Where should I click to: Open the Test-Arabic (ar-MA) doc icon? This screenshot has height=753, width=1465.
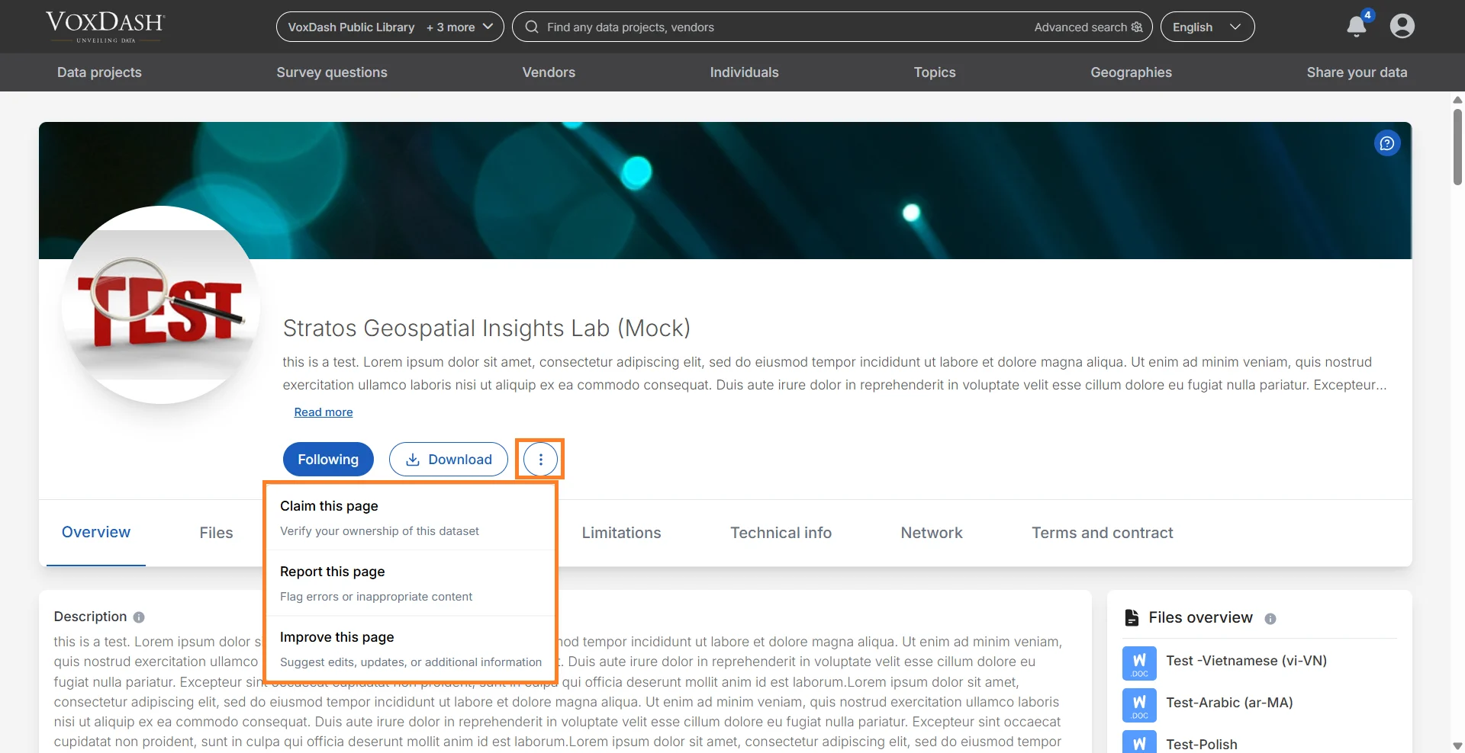click(x=1139, y=705)
